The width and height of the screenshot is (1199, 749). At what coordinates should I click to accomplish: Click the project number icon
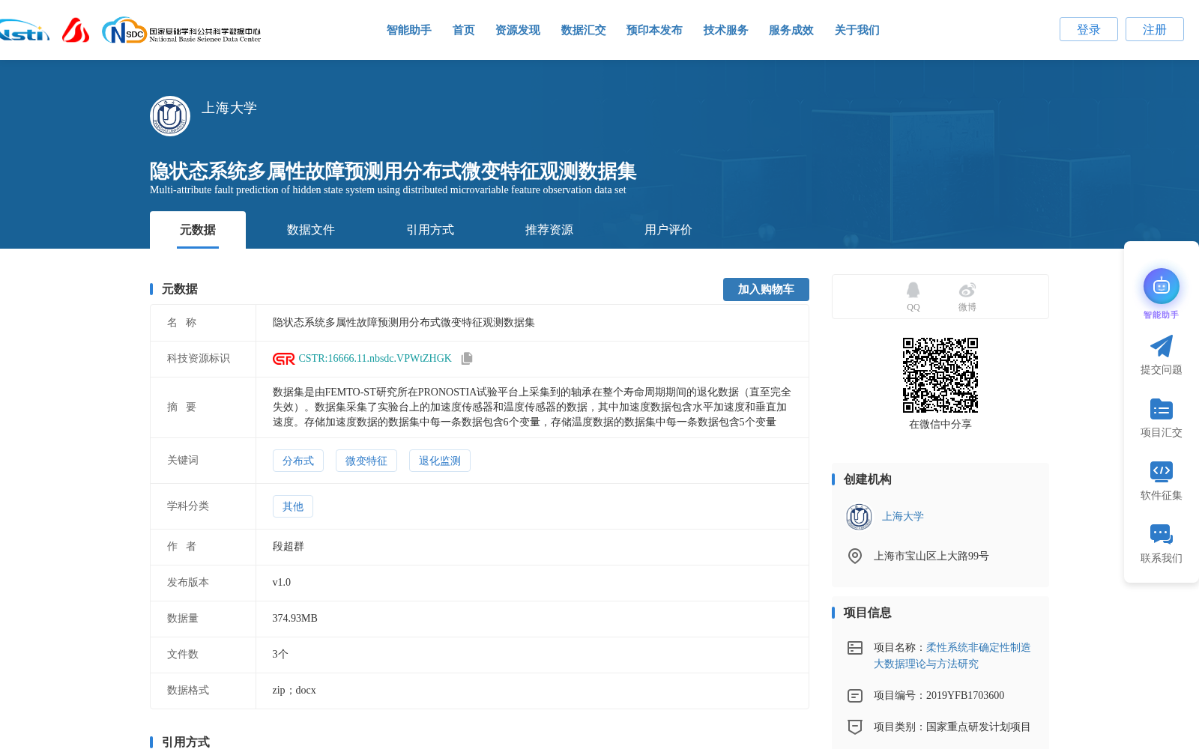[855, 696]
